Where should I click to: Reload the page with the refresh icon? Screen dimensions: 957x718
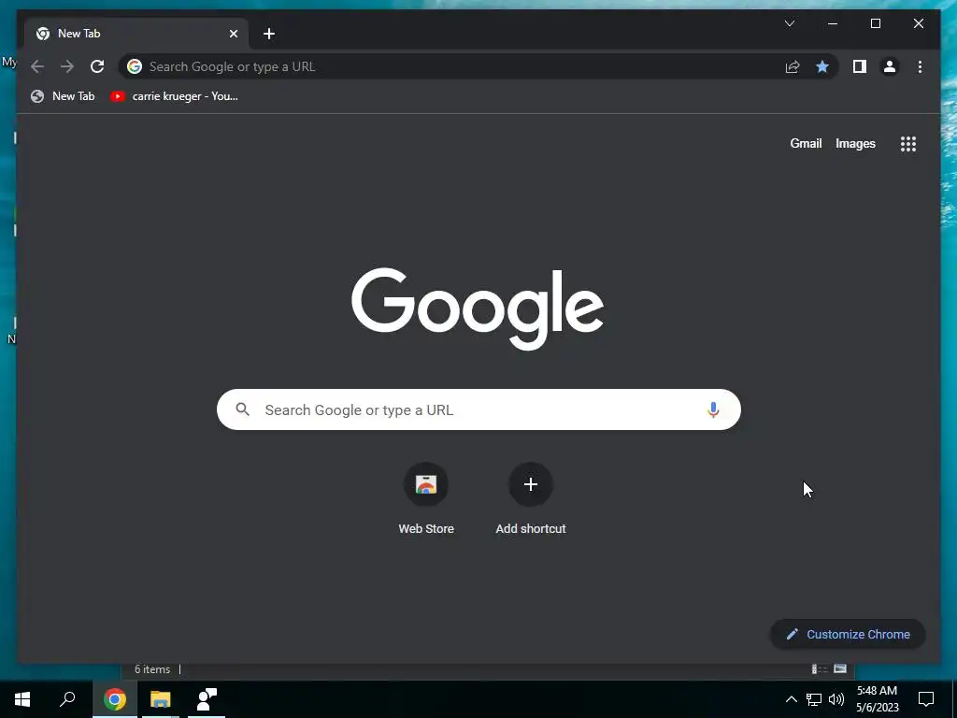coord(97,66)
